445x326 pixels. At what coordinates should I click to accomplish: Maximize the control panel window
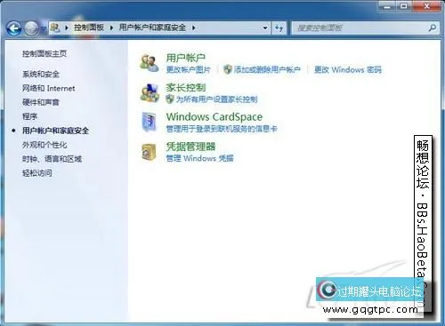pyautogui.click(x=404, y=6)
